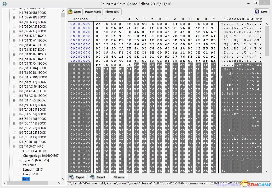Expand tree node 144 [56 96 9D] BOOK
The height and width of the screenshot is (188, 272).
(14, 17)
